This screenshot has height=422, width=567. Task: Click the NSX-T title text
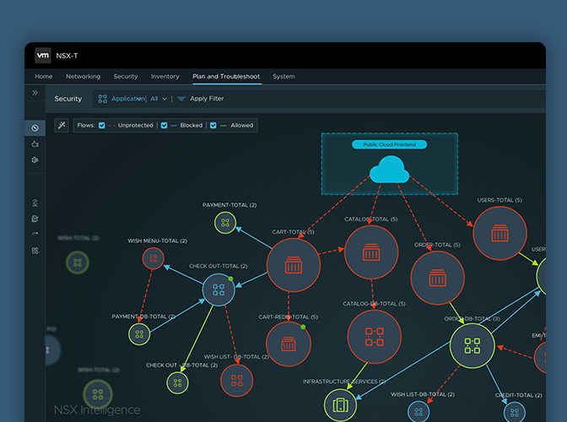point(67,56)
